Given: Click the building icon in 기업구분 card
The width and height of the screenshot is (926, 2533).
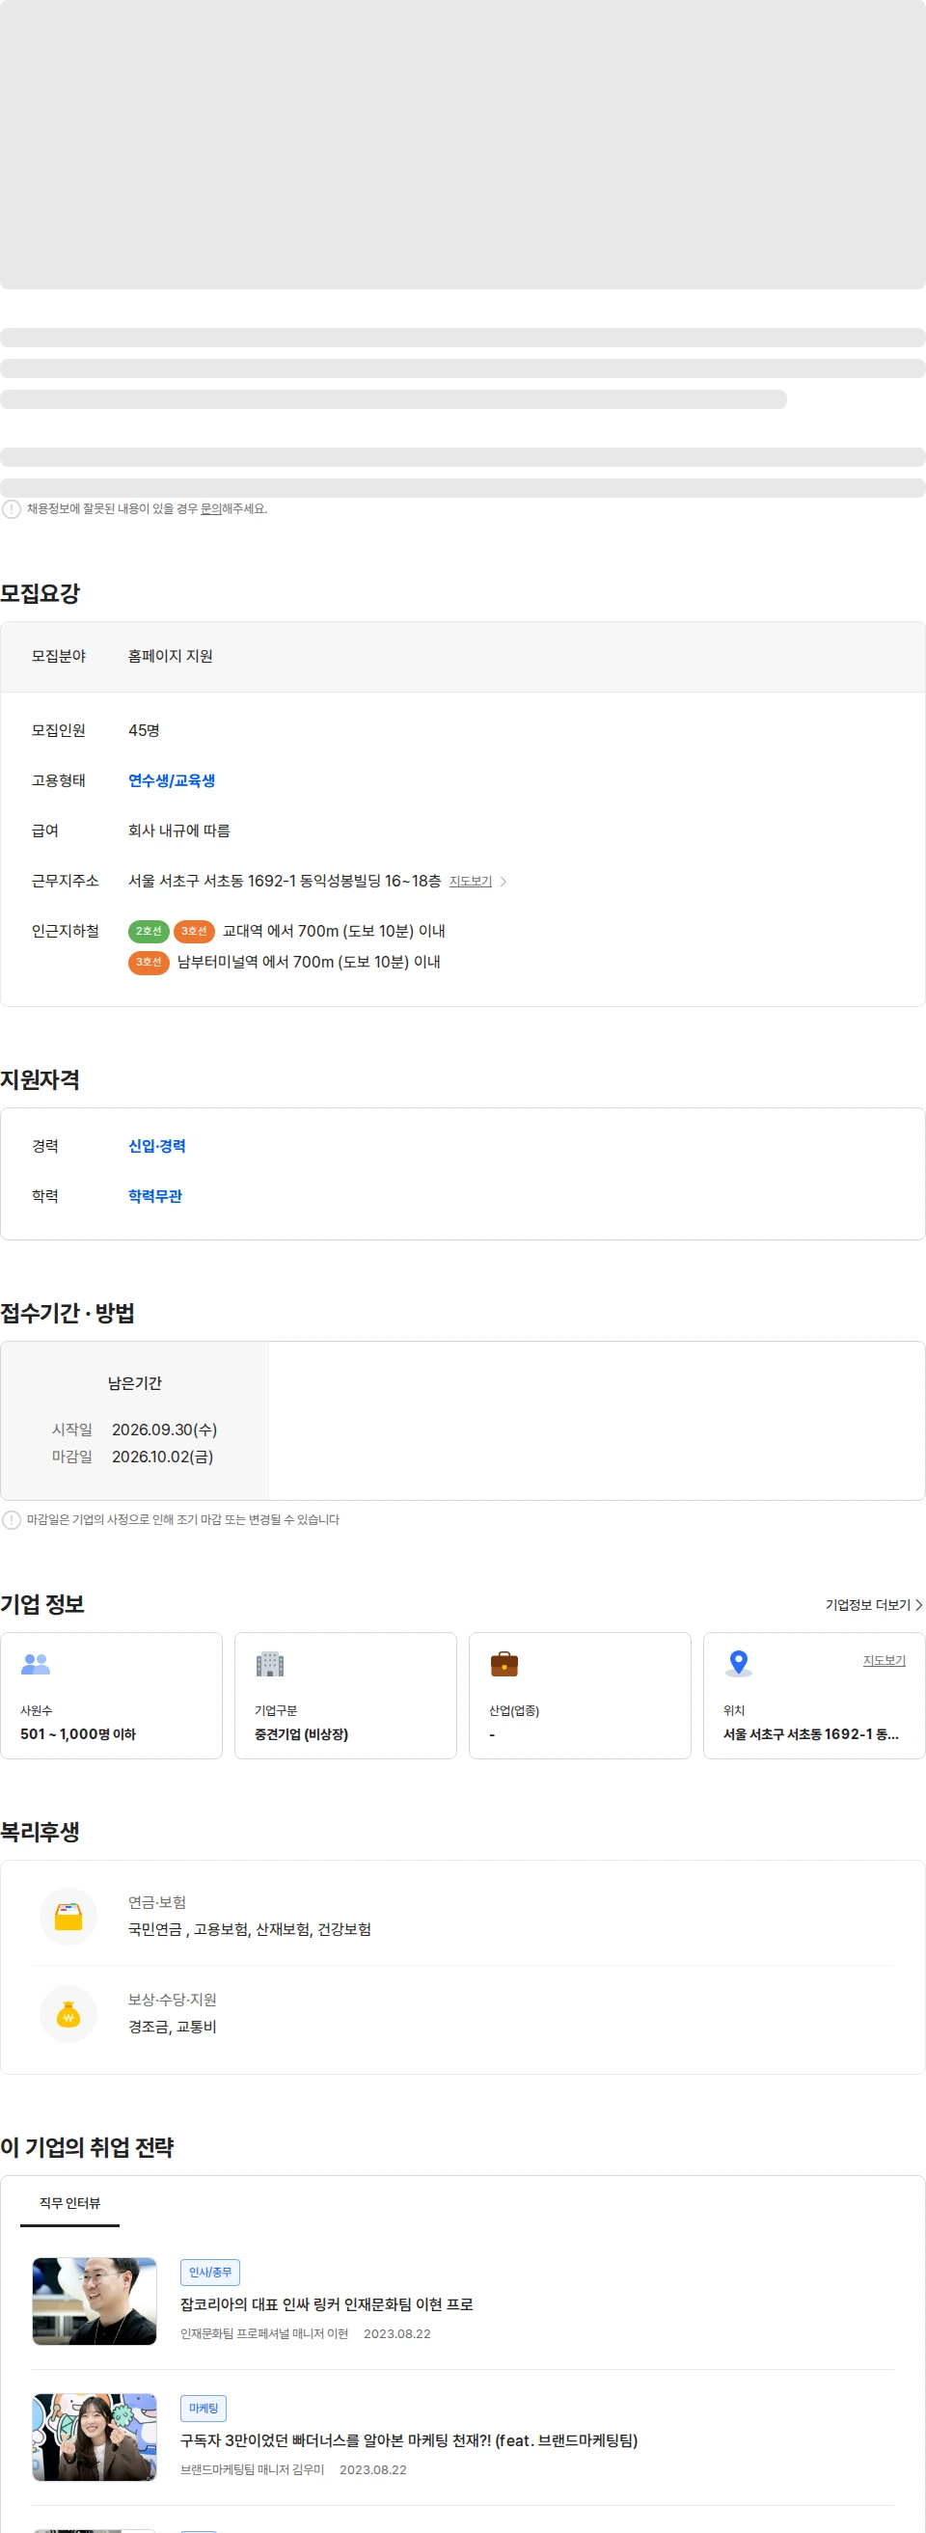Looking at the screenshot, I should (x=269, y=1664).
